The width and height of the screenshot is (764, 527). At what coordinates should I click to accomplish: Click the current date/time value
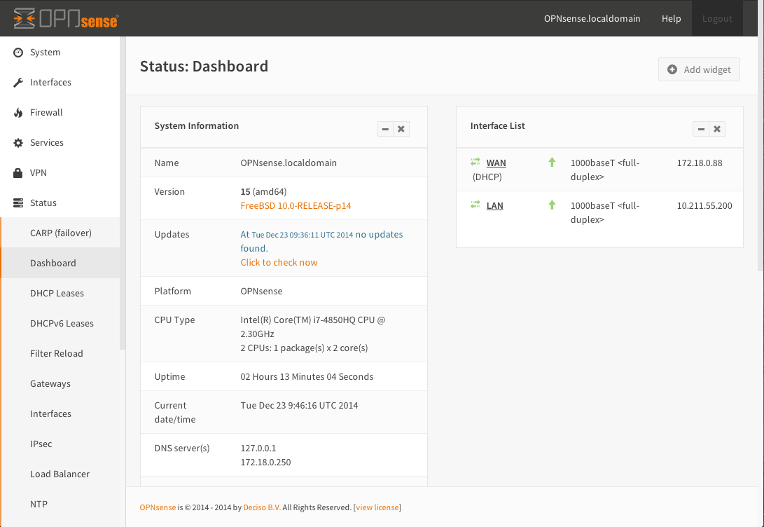[x=299, y=406]
